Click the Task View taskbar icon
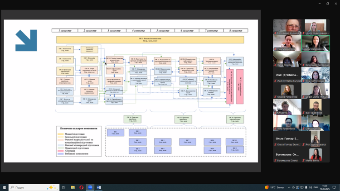The width and height of the screenshot is (340, 191). pos(64,187)
